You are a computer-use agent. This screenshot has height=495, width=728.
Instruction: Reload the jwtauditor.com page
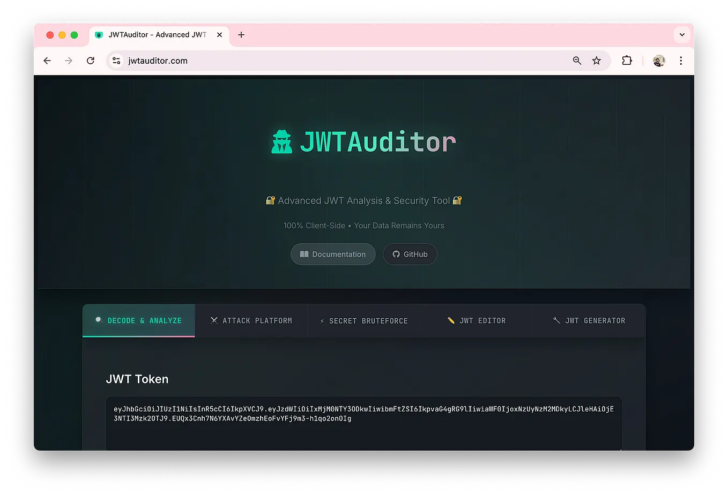91,61
